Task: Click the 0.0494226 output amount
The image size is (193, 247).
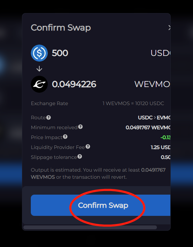Action: coord(74,84)
